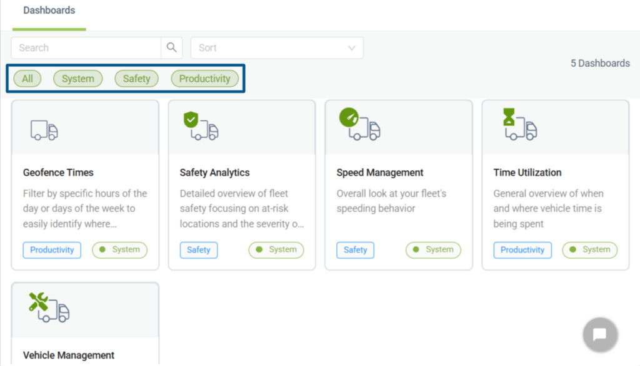Click the search magnifier icon
Viewport: 640px width, 366px height.
click(170, 47)
